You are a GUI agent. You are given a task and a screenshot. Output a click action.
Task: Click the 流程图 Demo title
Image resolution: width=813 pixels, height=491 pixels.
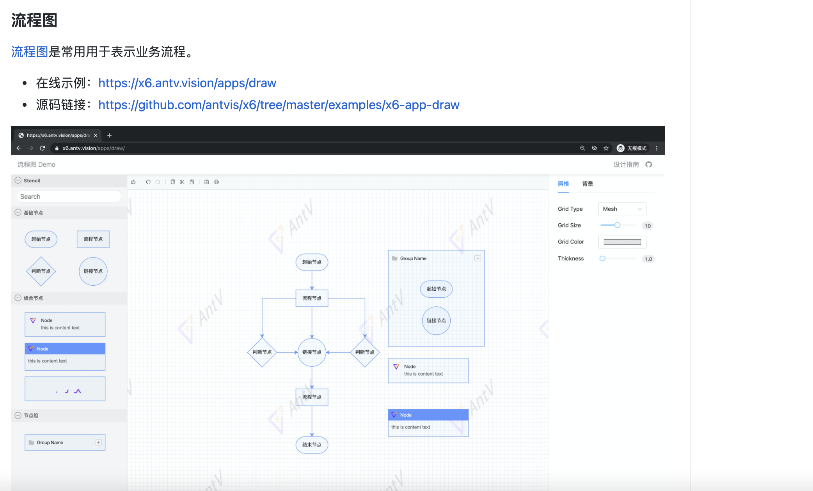pos(36,164)
